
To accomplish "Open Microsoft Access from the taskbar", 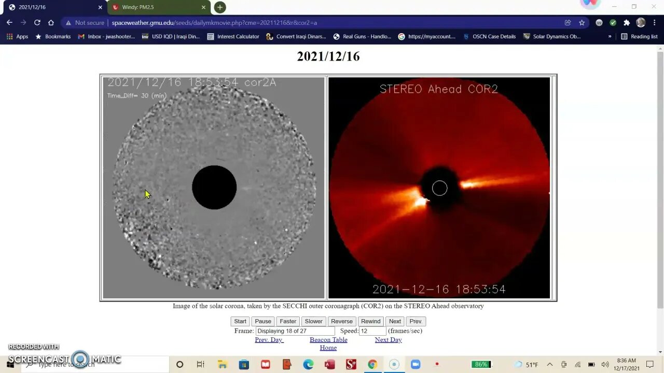I will pyautogui.click(x=330, y=365).
